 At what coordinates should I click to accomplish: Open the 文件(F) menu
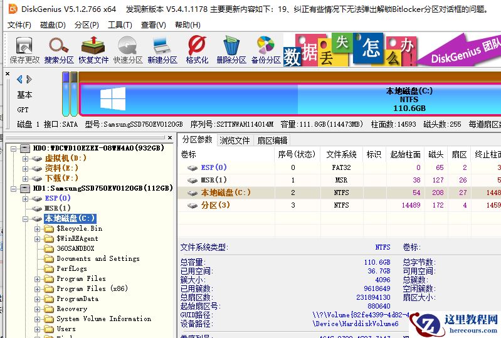pyautogui.click(x=19, y=25)
